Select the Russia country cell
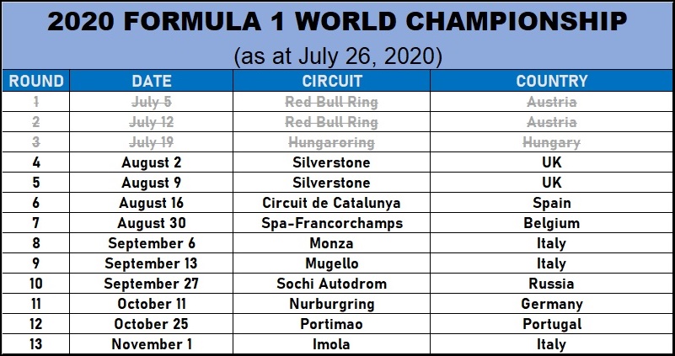 click(552, 284)
